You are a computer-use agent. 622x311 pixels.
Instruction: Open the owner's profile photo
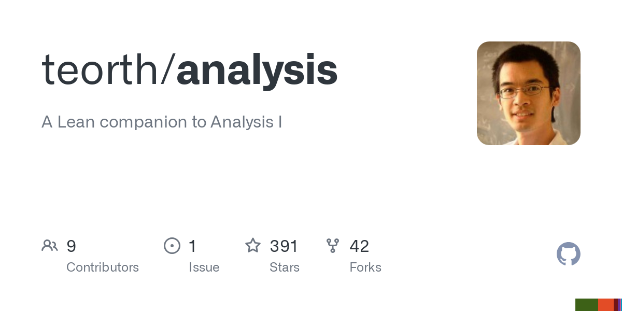pos(529,93)
